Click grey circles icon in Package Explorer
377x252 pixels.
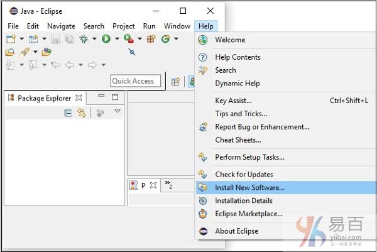(x=101, y=112)
